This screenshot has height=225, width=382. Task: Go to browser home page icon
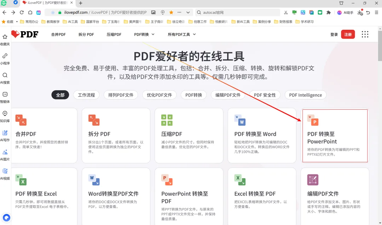30,12
